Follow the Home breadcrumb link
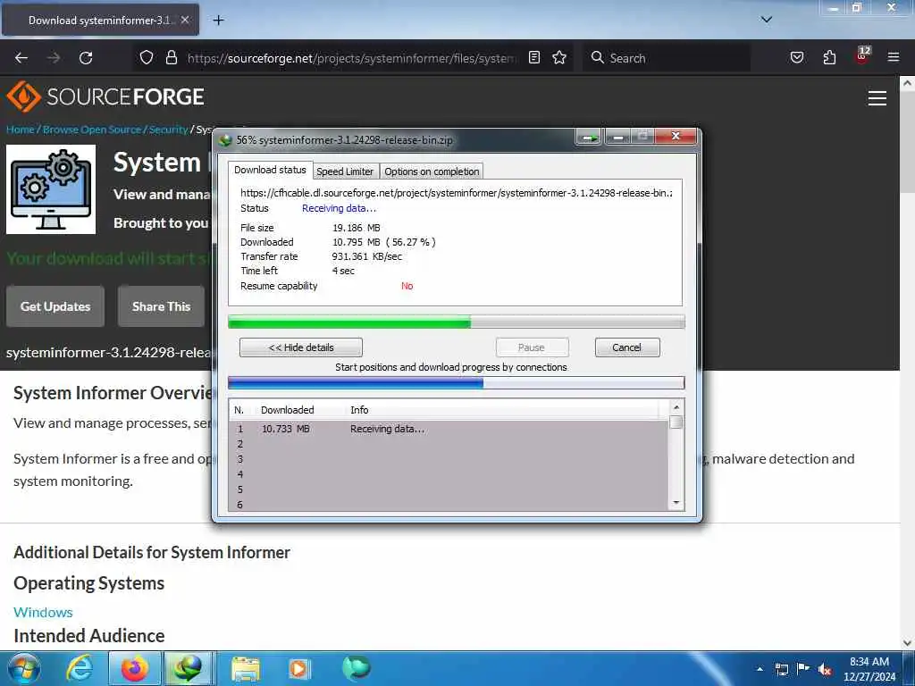 (21, 130)
